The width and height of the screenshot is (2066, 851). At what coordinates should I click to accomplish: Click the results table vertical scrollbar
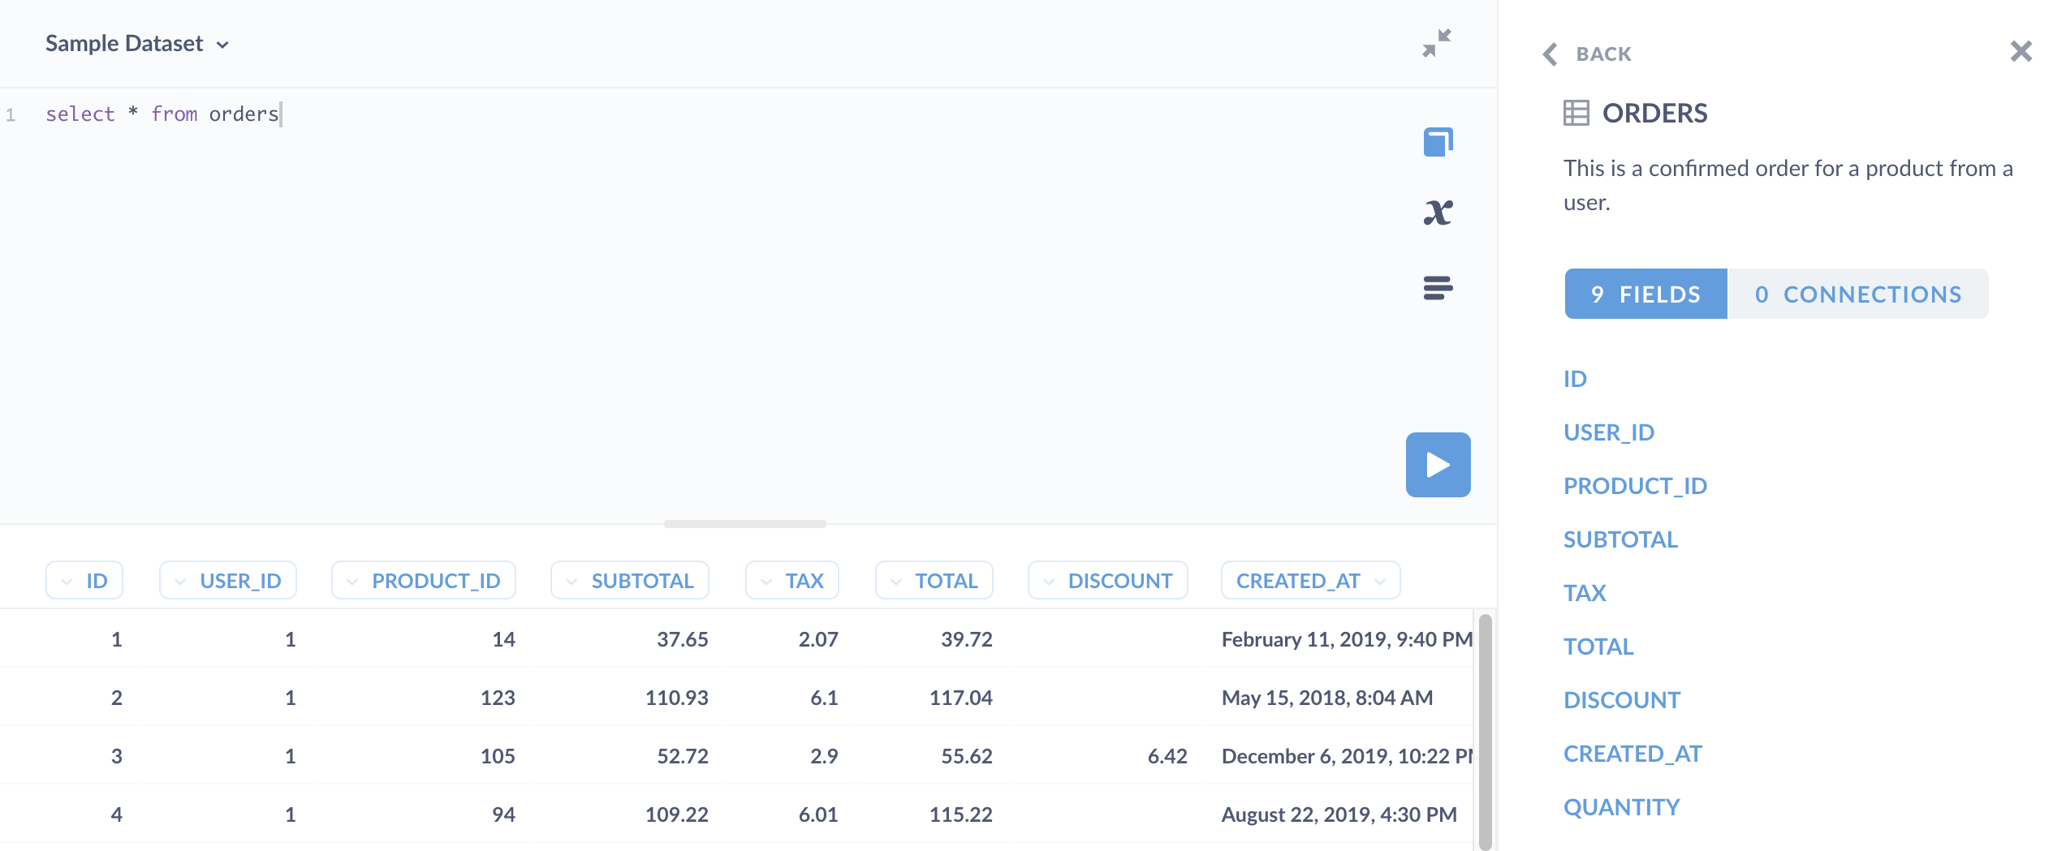(x=1486, y=731)
